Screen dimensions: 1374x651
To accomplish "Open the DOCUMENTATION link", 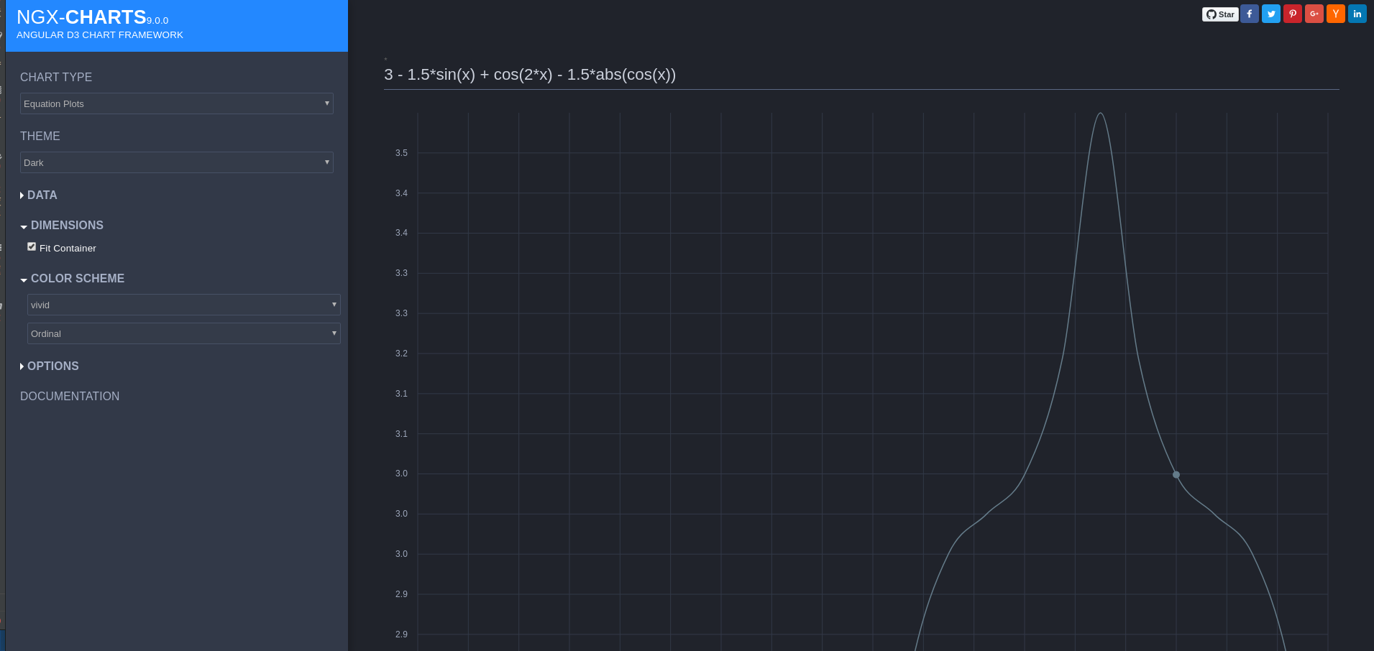I will click(70, 396).
